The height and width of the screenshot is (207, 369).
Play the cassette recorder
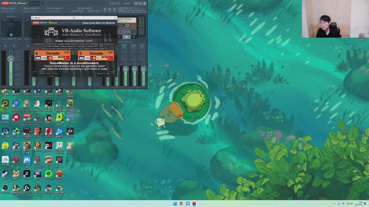pyautogui.click(x=120, y=37)
